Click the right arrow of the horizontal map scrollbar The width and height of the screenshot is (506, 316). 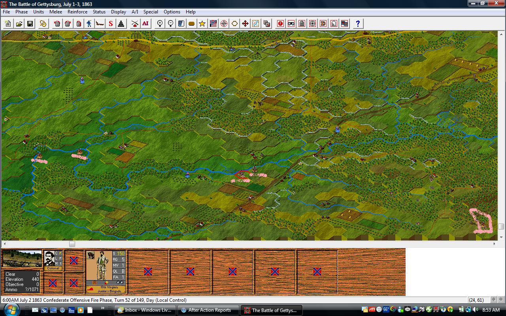pyautogui.click(x=495, y=244)
